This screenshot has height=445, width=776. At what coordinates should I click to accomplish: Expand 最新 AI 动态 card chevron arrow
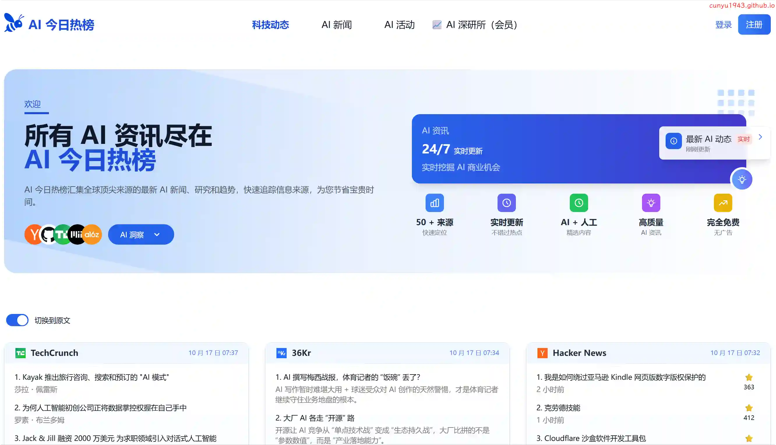pyautogui.click(x=760, y=137)
